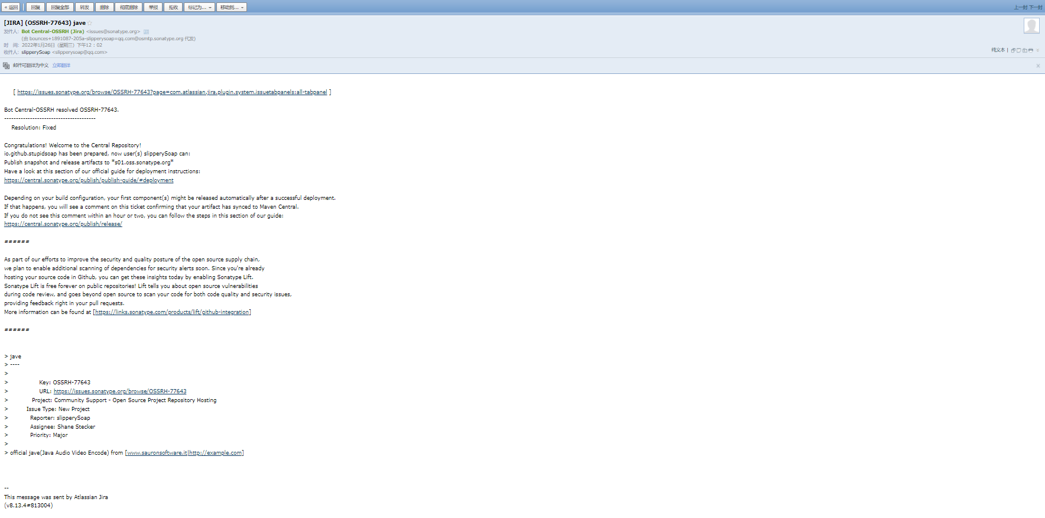The height and width of the screenshot is (518, 1045).
Task: Open the 移动到... dropdown
Action: pyautogui.click(x=232, y=7)
